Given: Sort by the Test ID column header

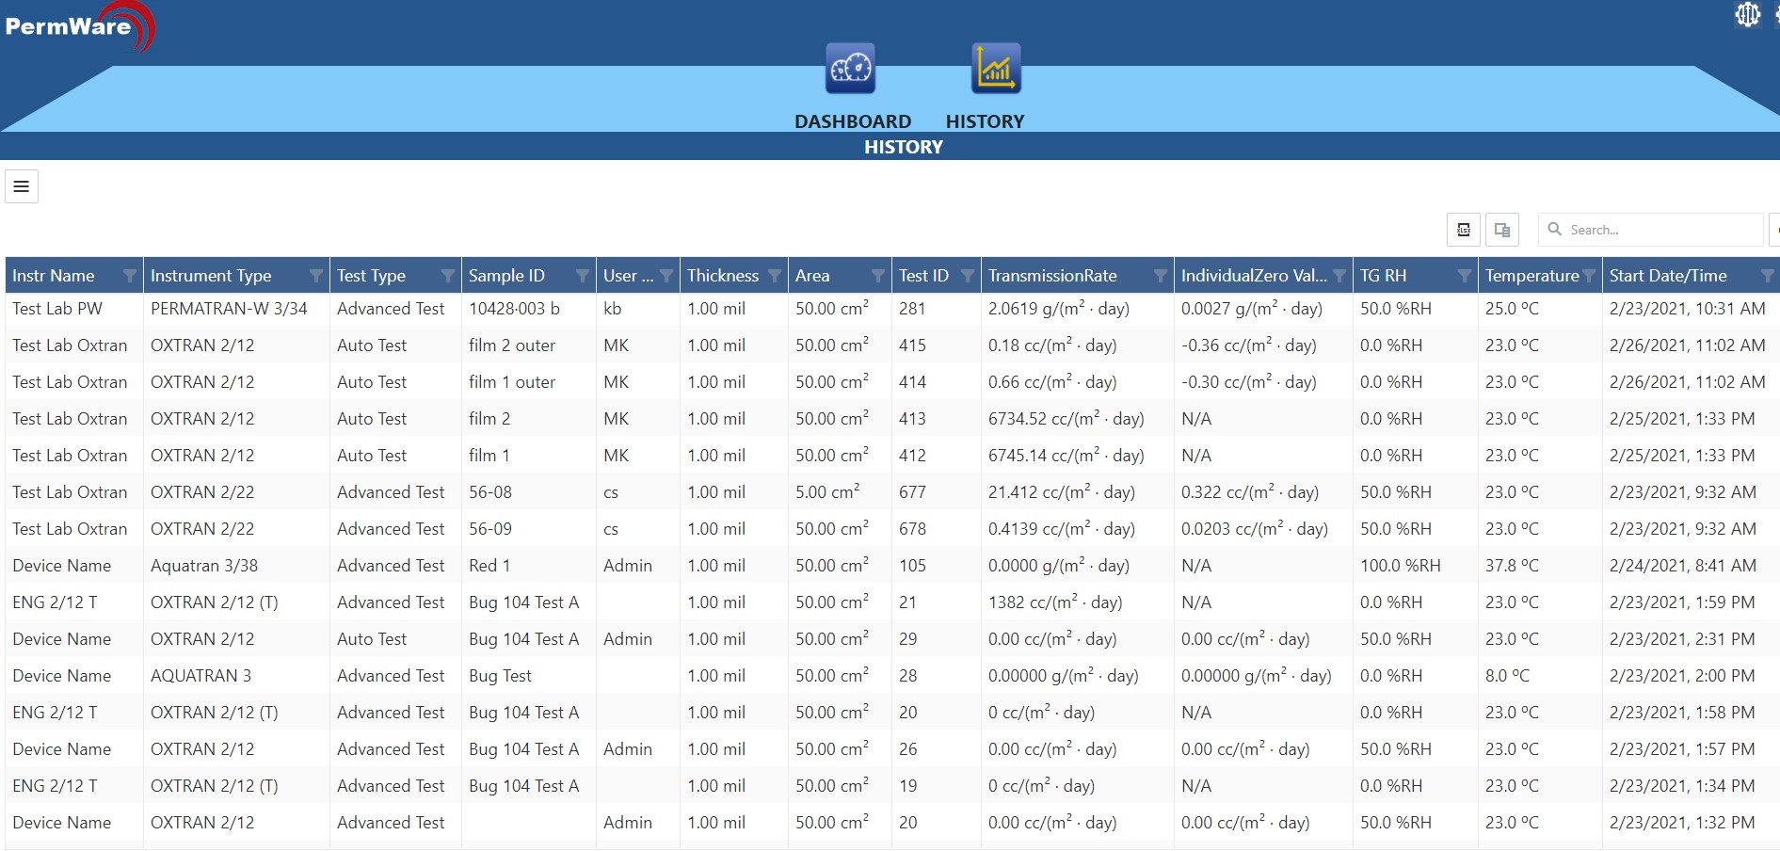Looking at the screenshot, I should click(x=923, y=276).
